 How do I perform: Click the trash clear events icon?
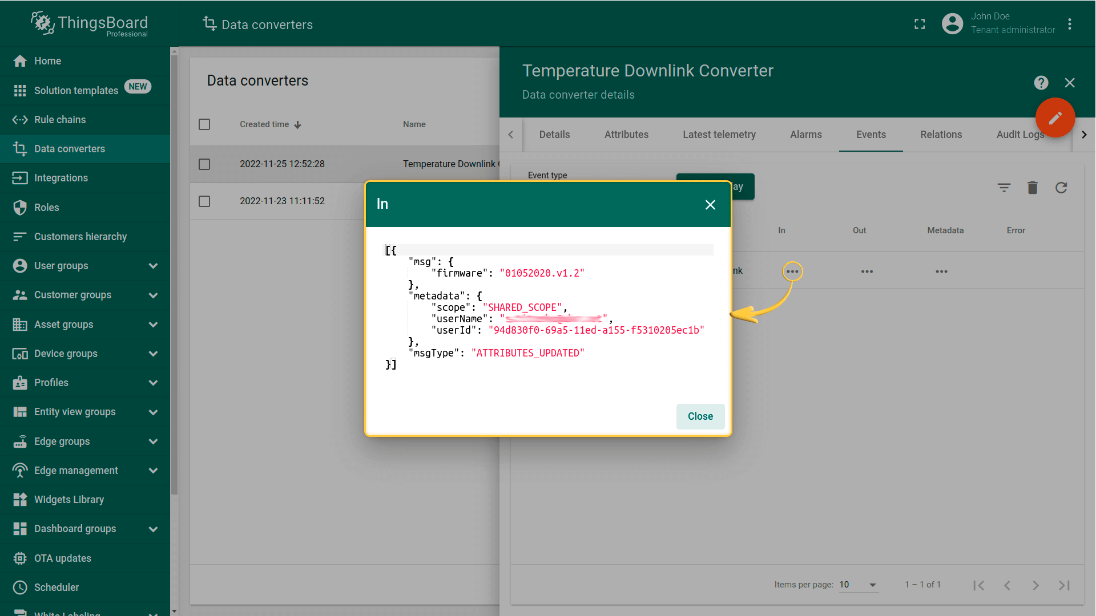coord(1033,188)
